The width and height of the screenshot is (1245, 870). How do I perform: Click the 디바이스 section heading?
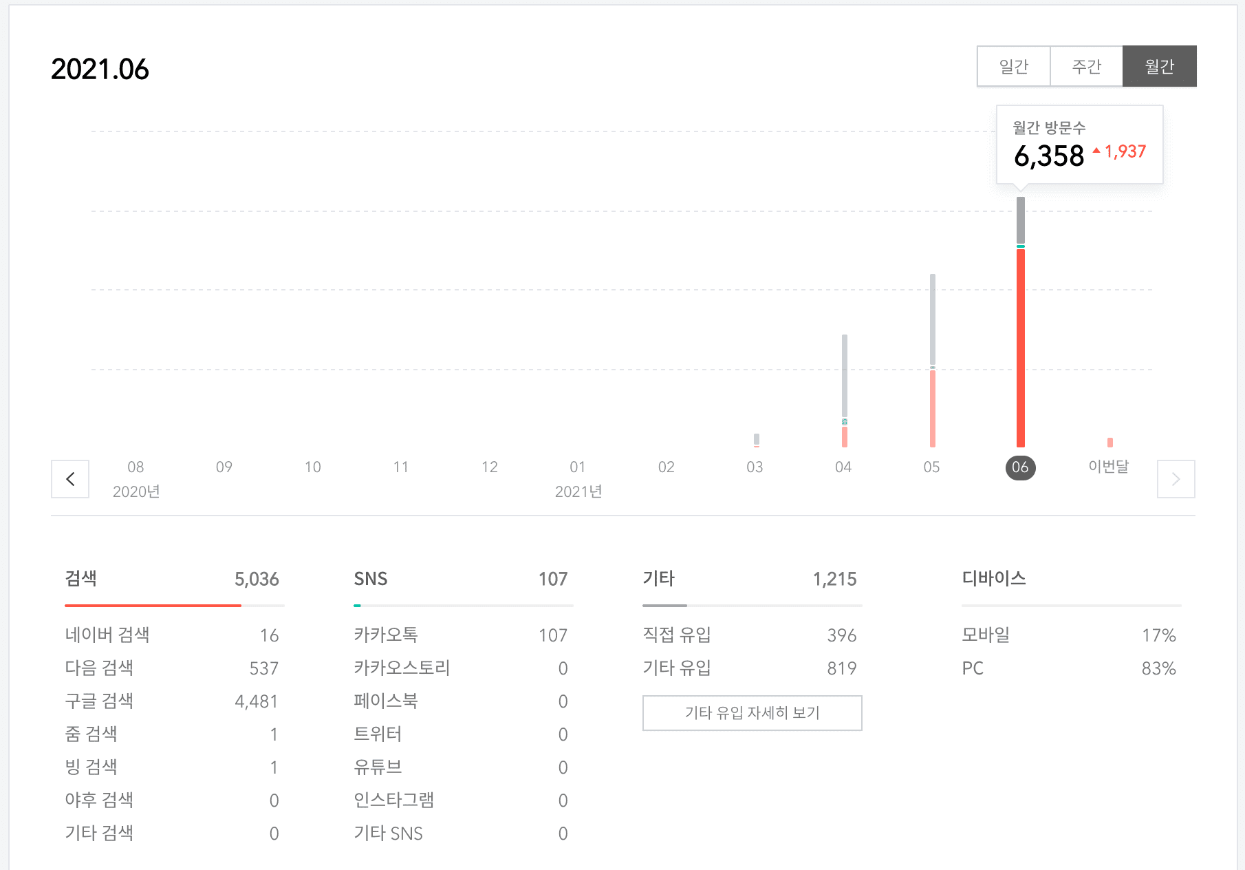tap(994, 578)
